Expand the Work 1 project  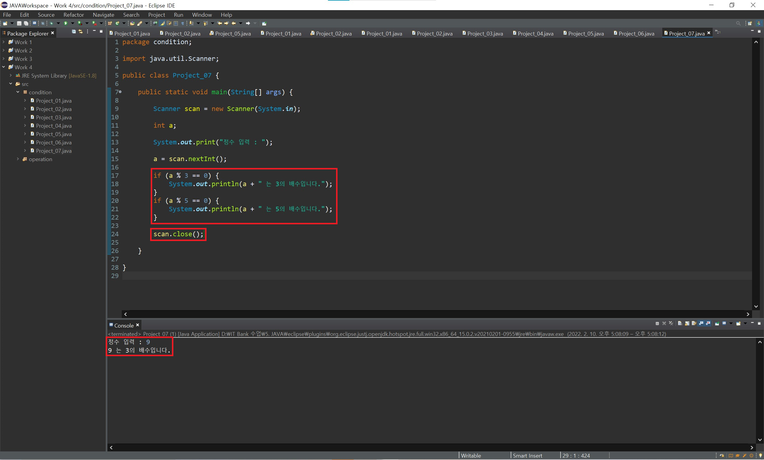[3, 42]
